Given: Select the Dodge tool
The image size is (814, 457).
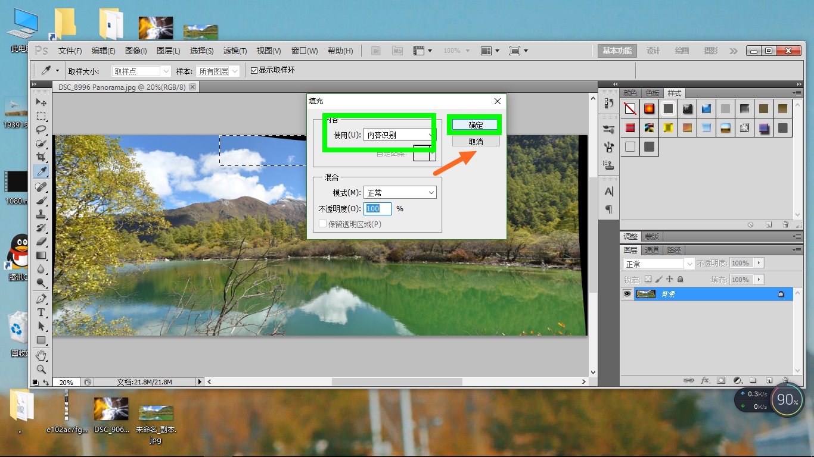Looking at the screenshot, I should tap(41, 283).
